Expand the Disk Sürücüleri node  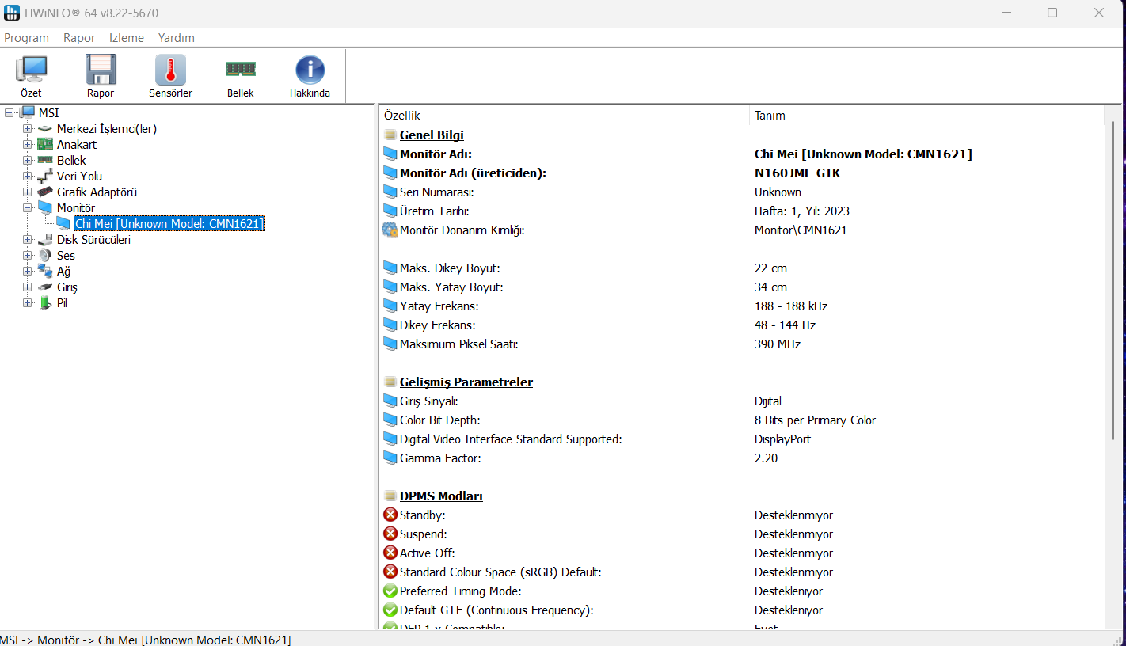tap(27, 240)
